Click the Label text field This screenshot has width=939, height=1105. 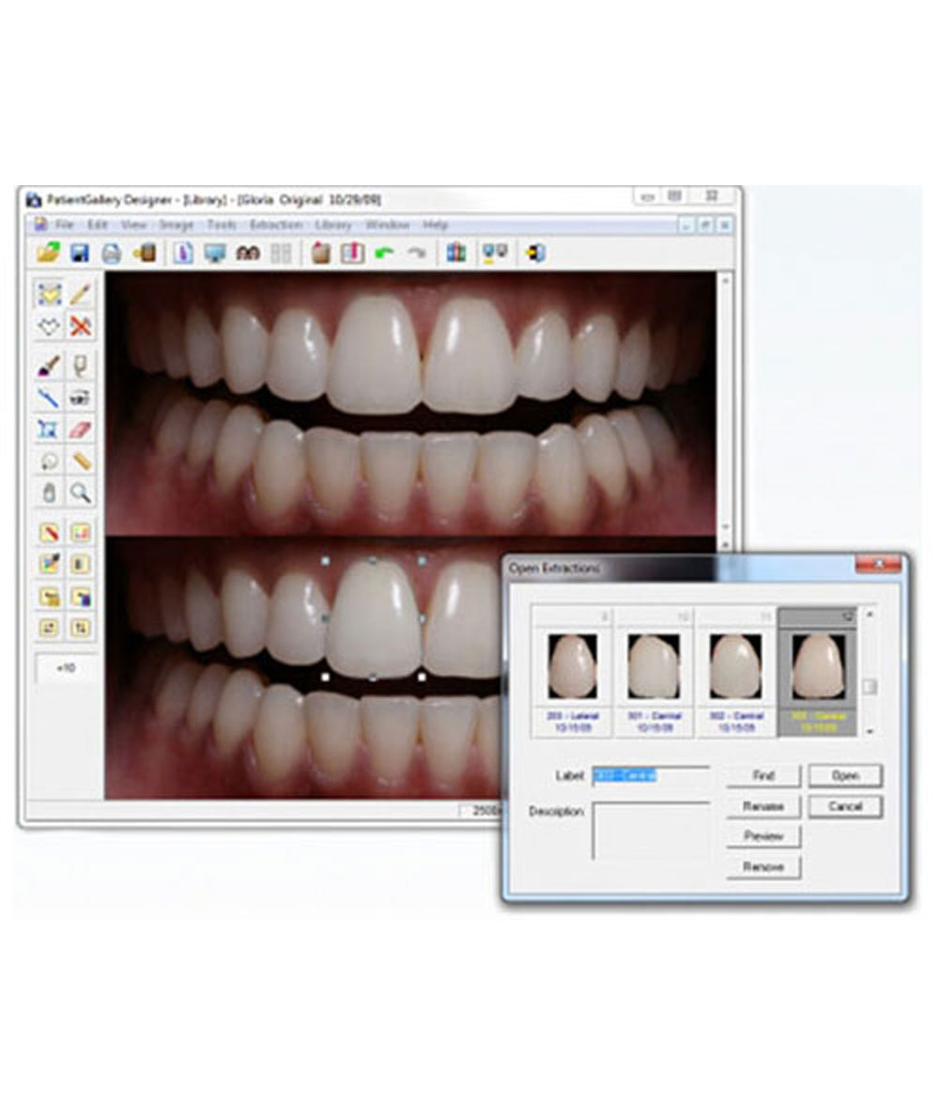(x=651, y=775)
